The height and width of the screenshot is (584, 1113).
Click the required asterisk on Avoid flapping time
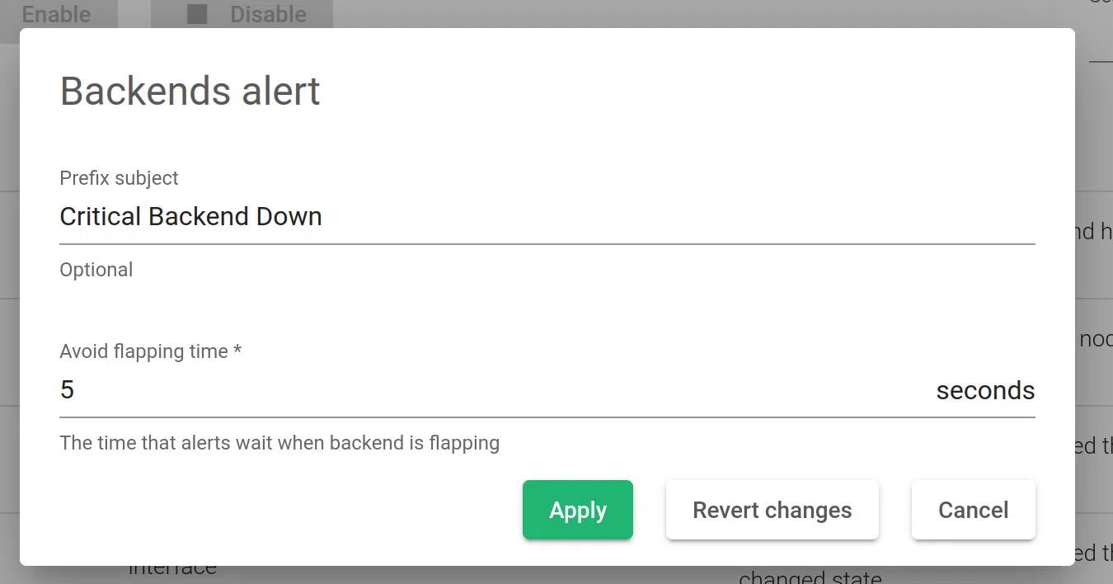237,351
